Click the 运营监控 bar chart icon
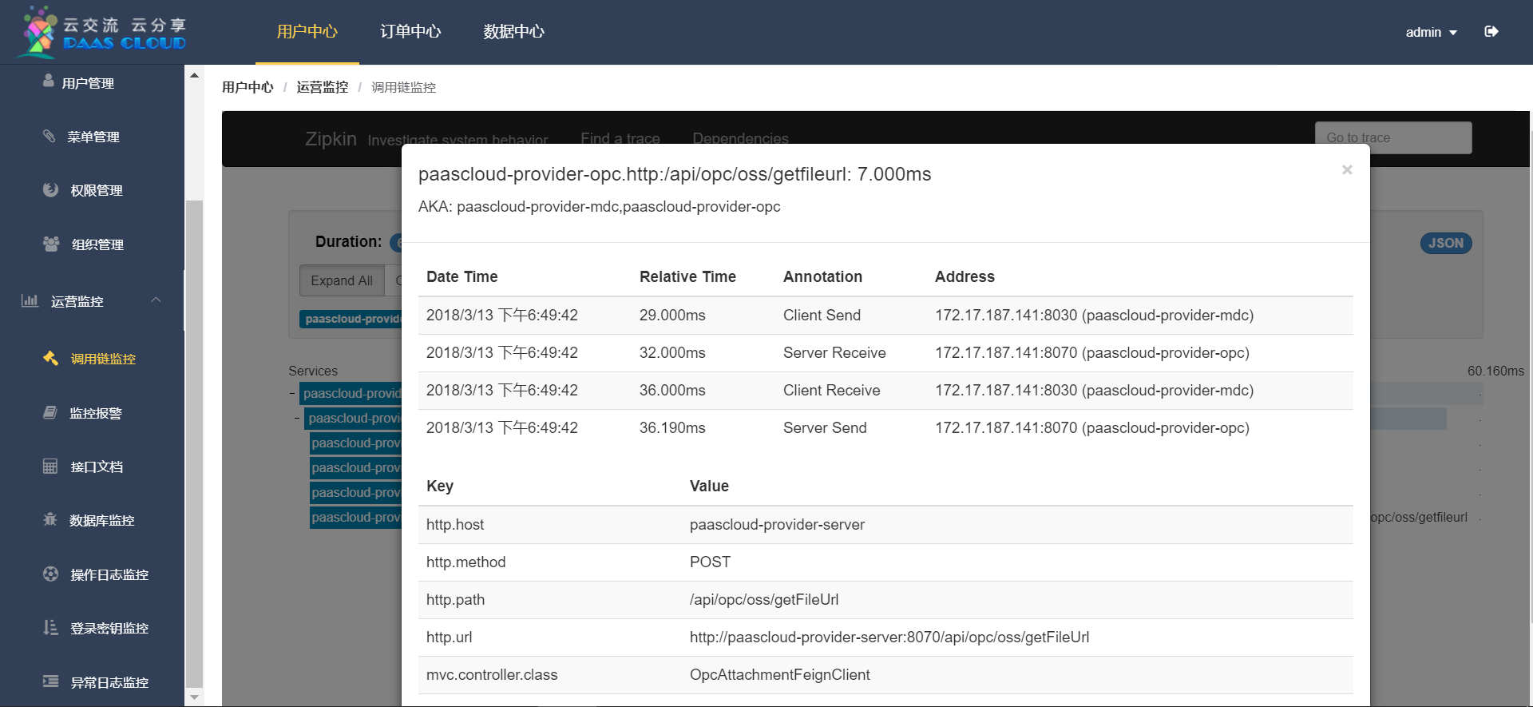The height and width of the screenshot is (707, 1533). pos(30,300)
